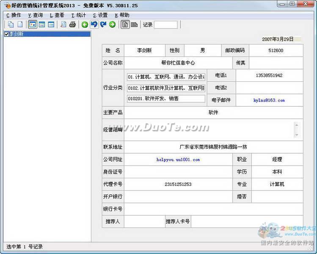The image size is (317, 254).
Task: Open the 统计 menu
Action: tap(78, 15)
